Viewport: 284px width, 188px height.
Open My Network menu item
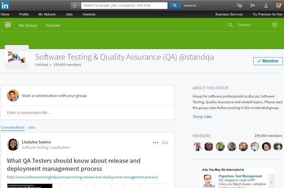tap(47, 14)
